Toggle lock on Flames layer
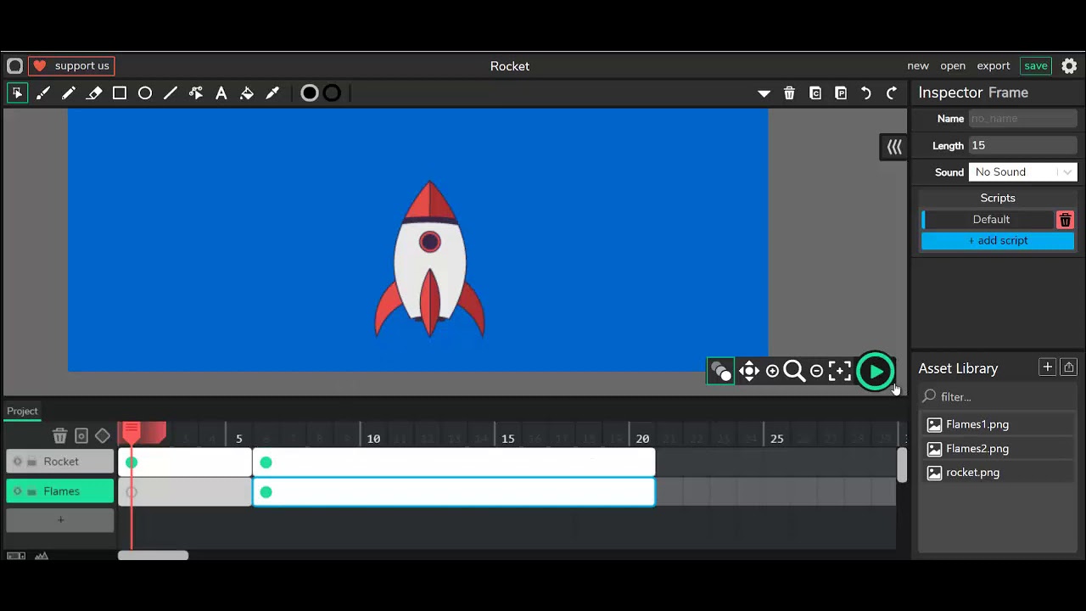The image size is (1086, 611). click(31, 491)
